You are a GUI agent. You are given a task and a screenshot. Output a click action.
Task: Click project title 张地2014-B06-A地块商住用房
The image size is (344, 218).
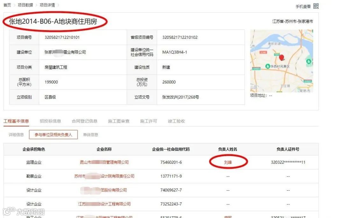53,21
